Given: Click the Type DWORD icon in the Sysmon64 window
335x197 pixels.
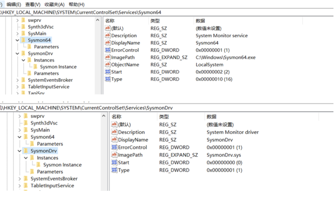Looking at the screenshot, I should [107, 79].
